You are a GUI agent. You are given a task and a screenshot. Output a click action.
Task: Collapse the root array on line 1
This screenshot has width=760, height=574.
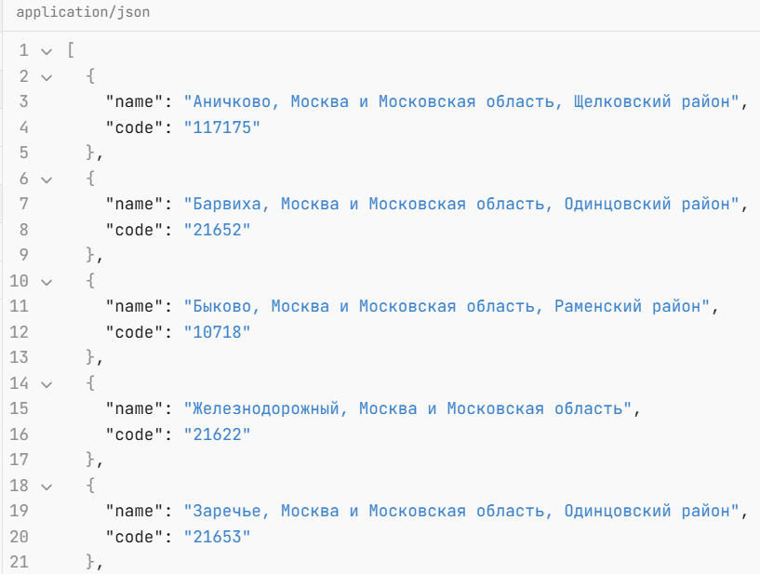tap(47, 50)
